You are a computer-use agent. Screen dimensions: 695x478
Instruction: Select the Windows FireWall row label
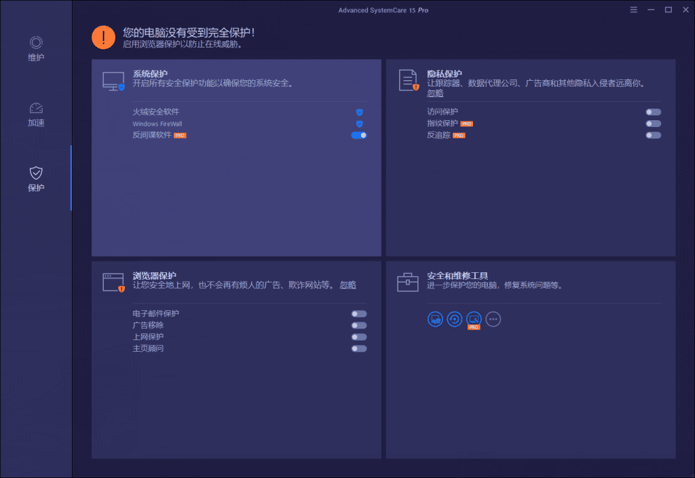(157, 124)
